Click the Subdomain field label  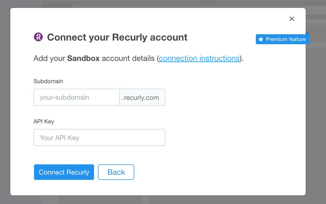pos(48,81)
